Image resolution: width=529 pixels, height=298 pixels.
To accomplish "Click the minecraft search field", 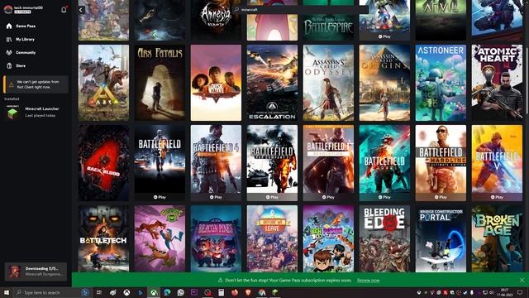I will pyautogui.click(x=300, y=10).
